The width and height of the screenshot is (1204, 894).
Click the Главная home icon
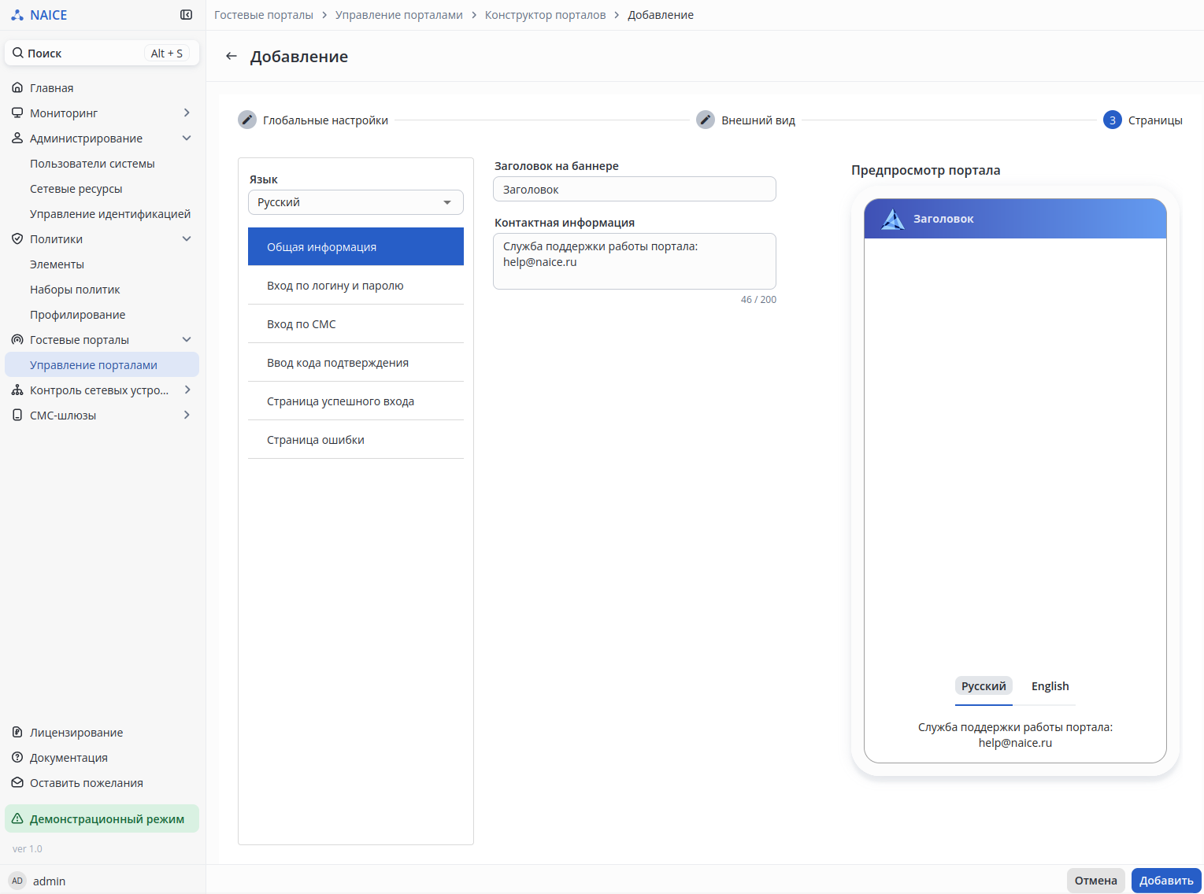tap(17, 87)
